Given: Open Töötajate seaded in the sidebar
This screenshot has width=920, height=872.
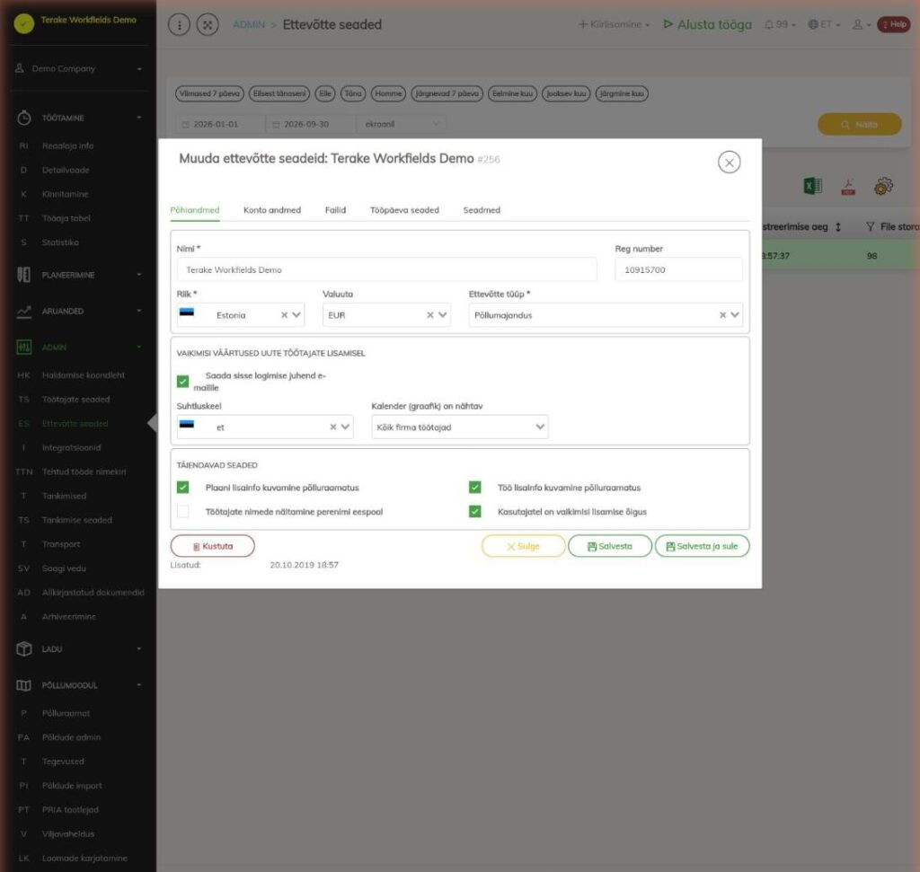Looking at the screenshot, I should 75,400.
